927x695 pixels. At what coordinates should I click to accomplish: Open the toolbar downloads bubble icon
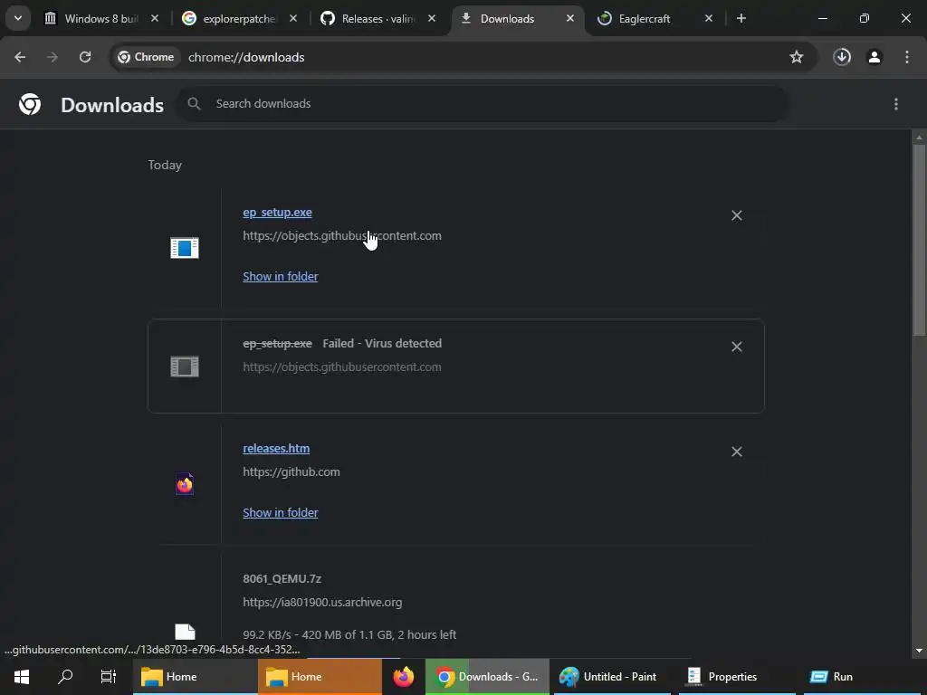[842, 57]
